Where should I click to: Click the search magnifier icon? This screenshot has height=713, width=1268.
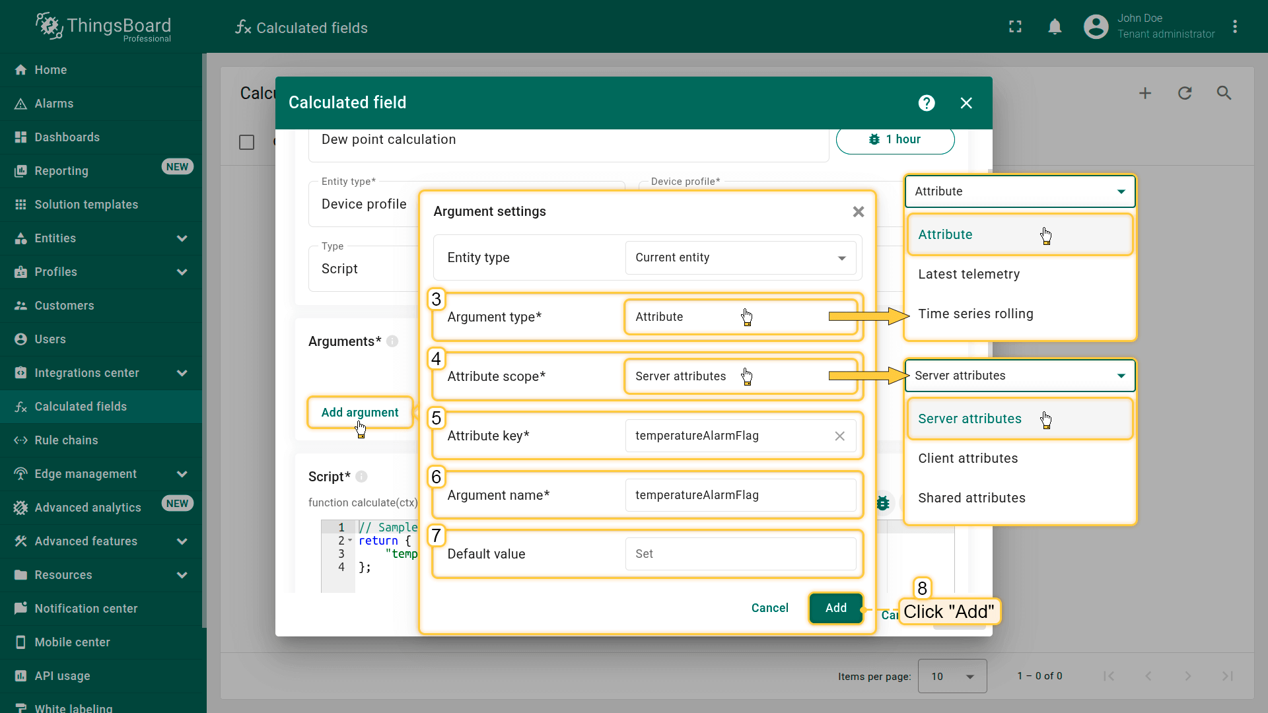1224,93
